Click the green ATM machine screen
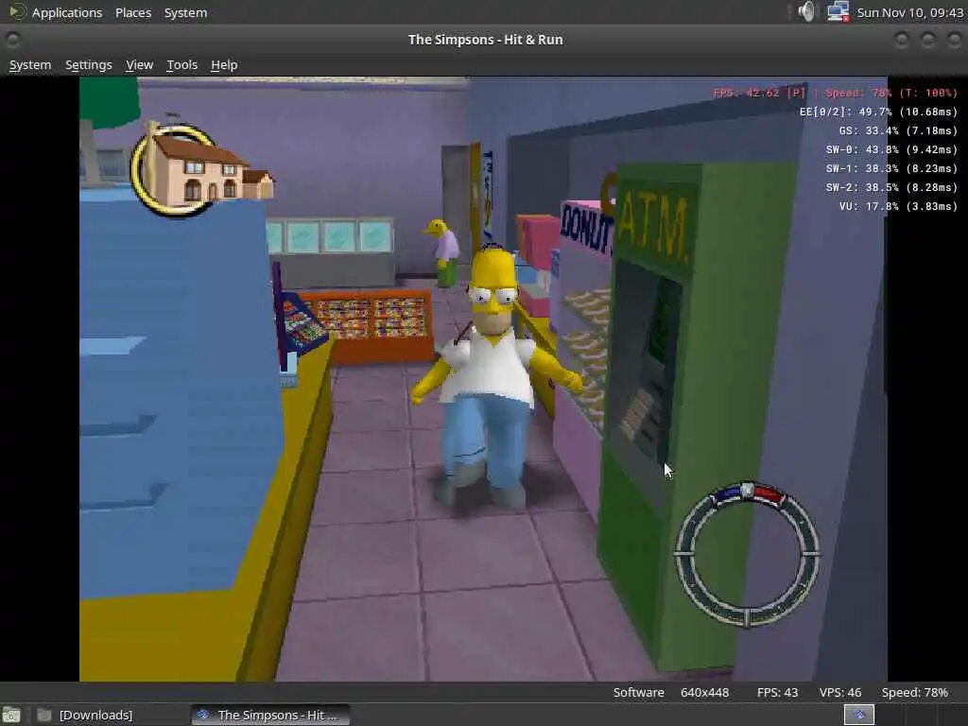 pyautogui.click(x=662, y=323)
